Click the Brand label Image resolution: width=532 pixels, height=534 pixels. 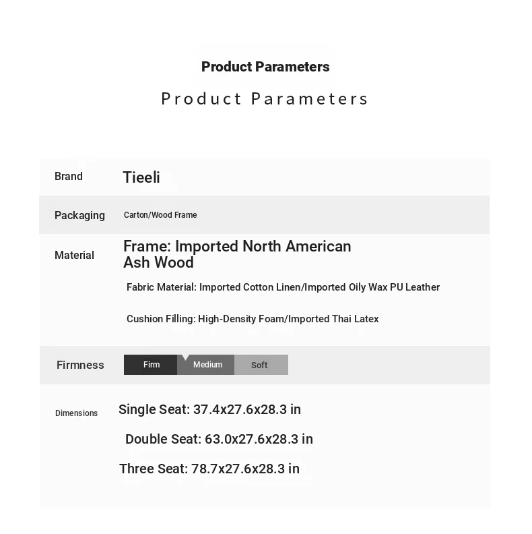69,177
